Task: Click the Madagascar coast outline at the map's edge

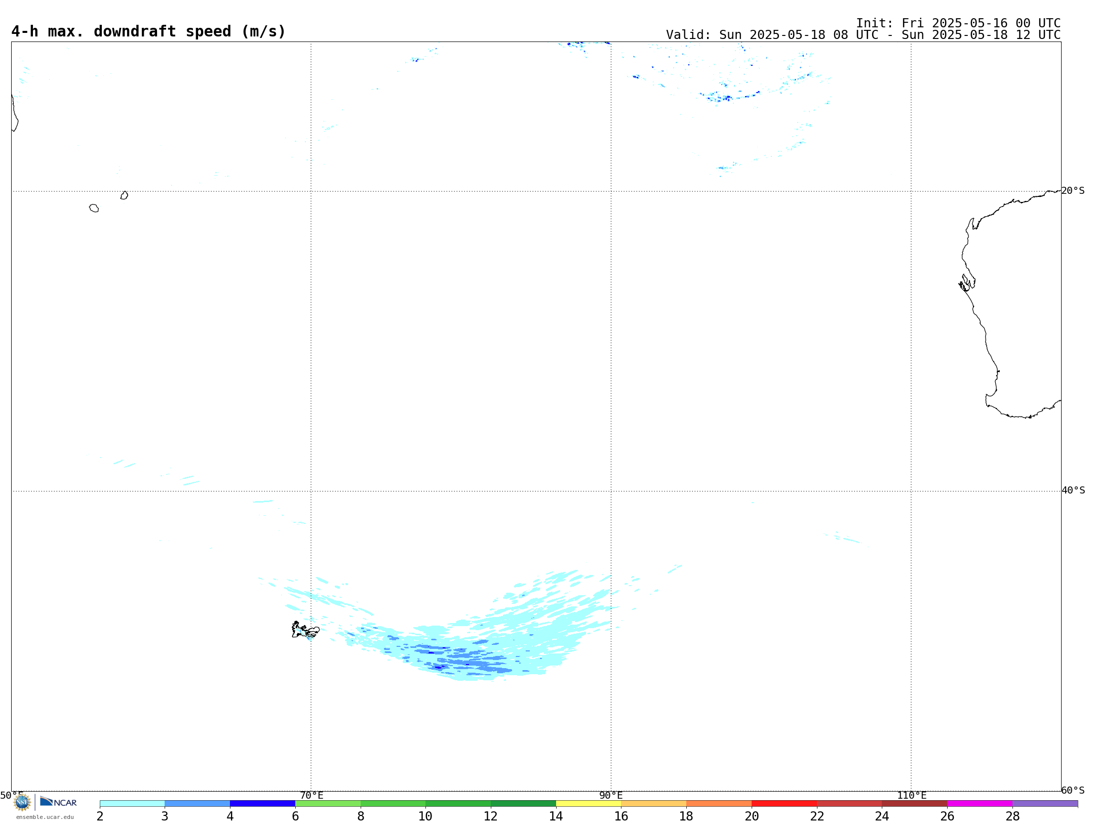Action: coord(15,112)
